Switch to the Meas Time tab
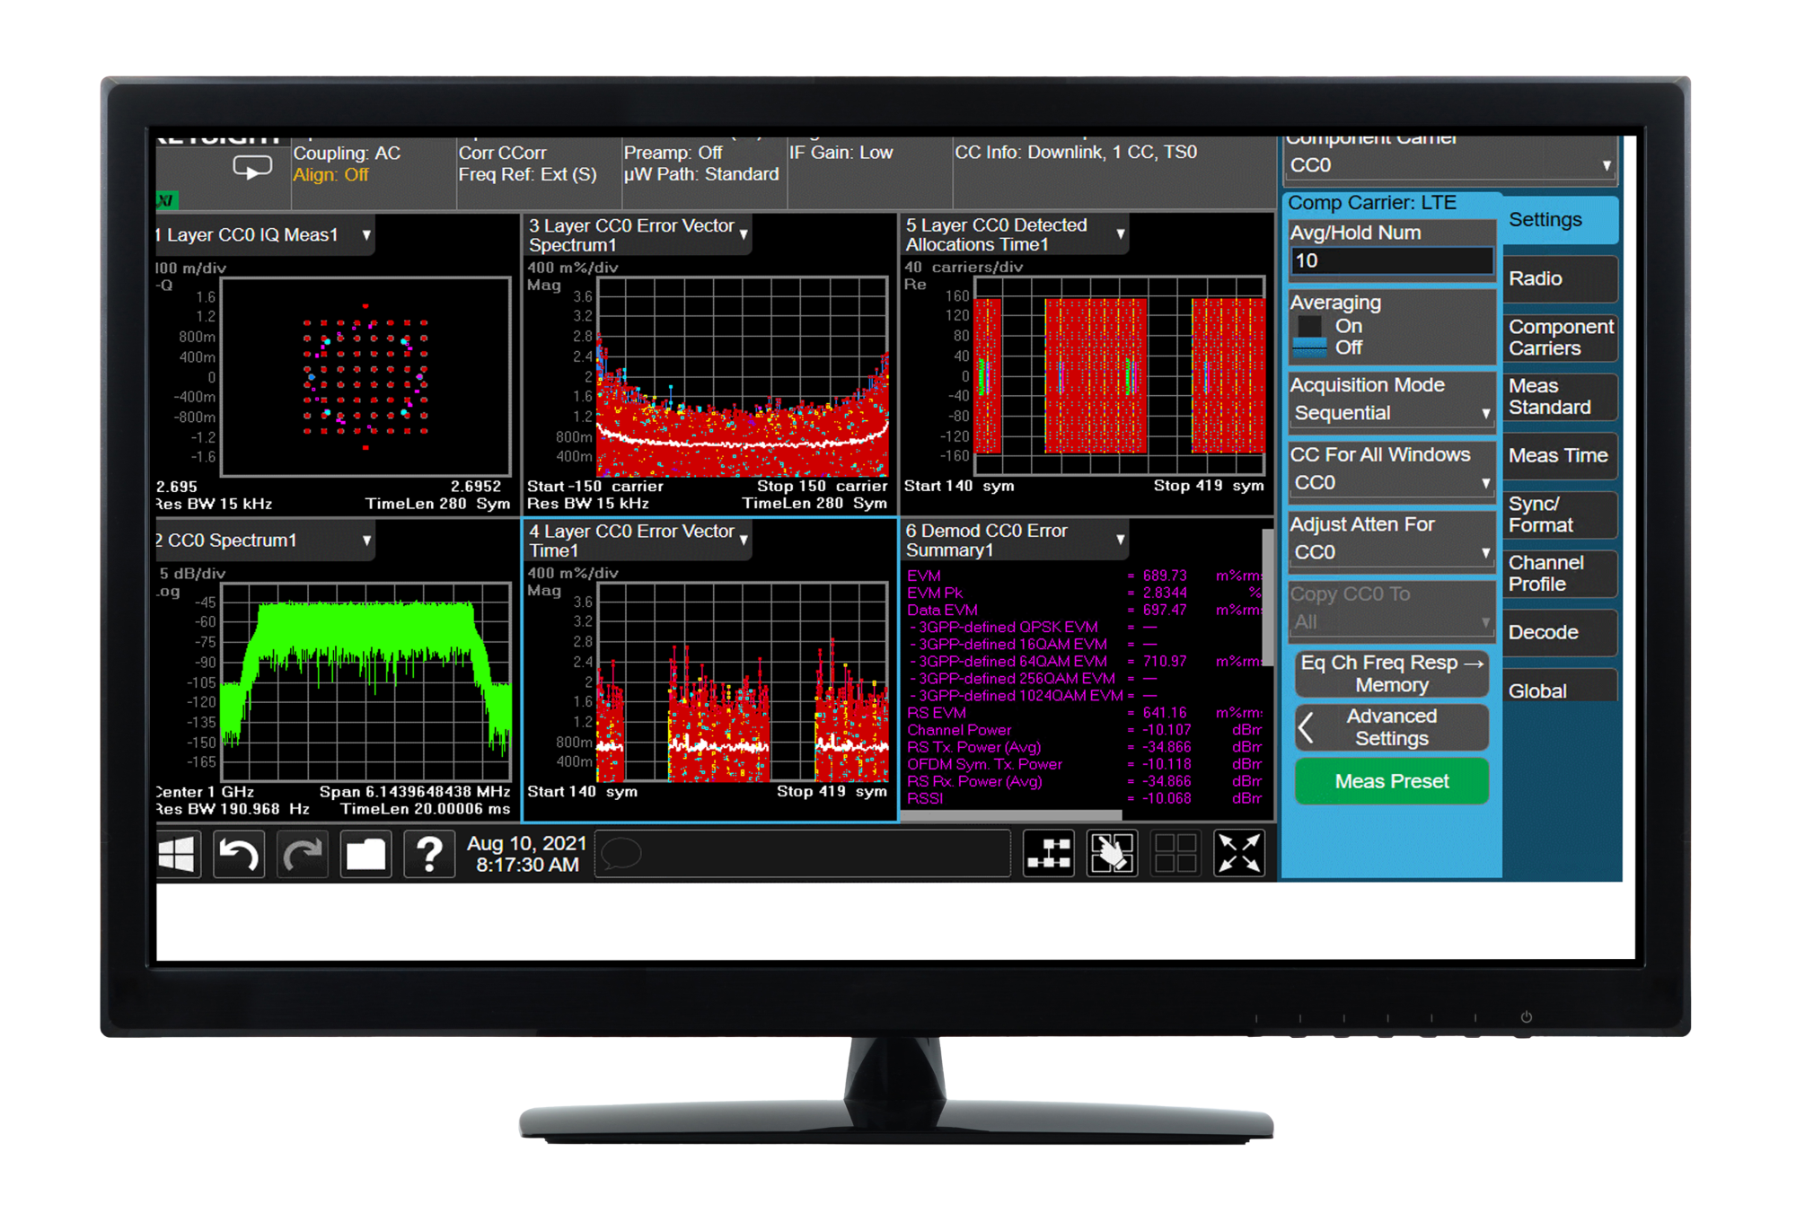This screenshot has width=1796, height=1222. (x=1559, y=456)
